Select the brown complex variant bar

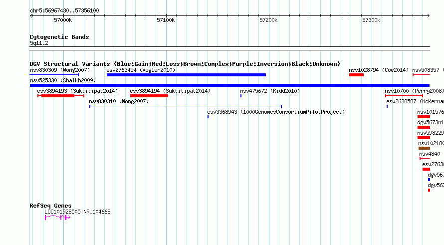tap(424, 148)
